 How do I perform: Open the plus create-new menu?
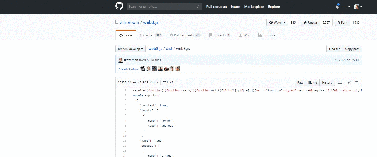[x=347, y=7]
